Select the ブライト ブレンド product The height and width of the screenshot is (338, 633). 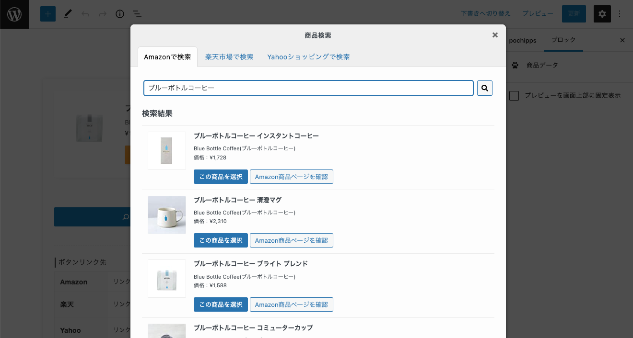[x=221, y=304]
